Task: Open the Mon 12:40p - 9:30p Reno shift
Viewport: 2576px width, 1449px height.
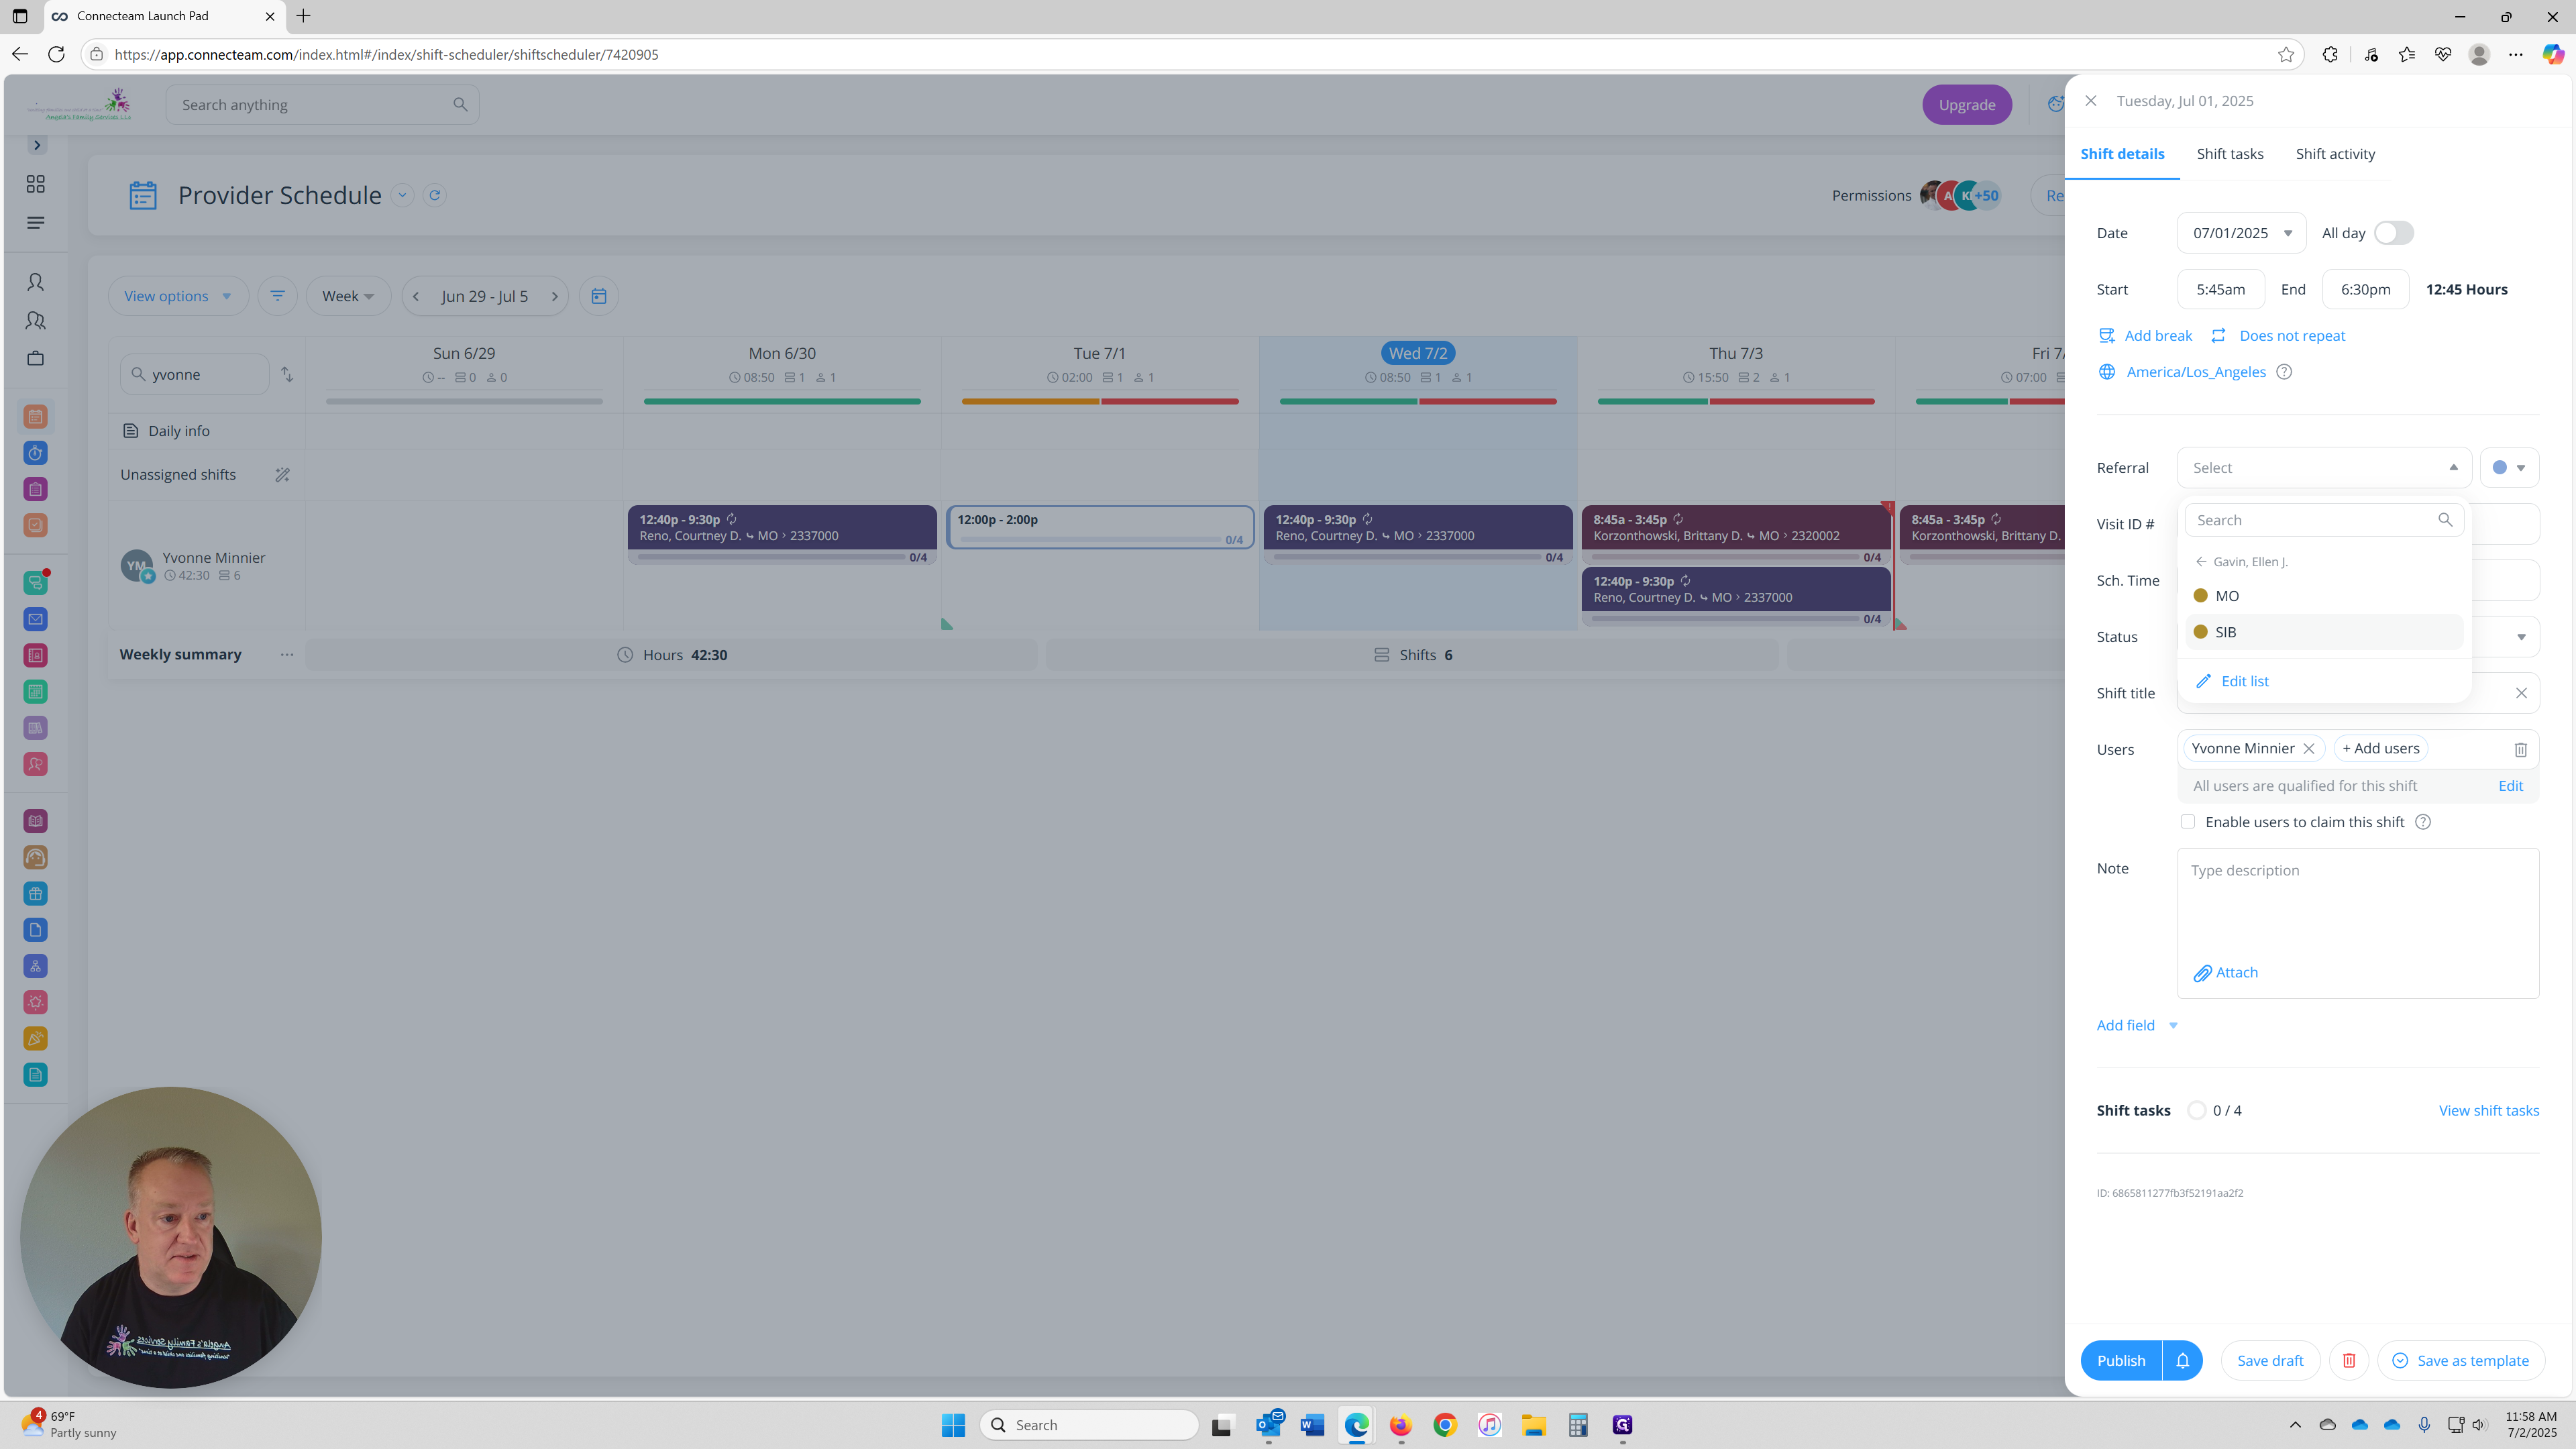Action: pyautogui.click(x=782, y=534)
